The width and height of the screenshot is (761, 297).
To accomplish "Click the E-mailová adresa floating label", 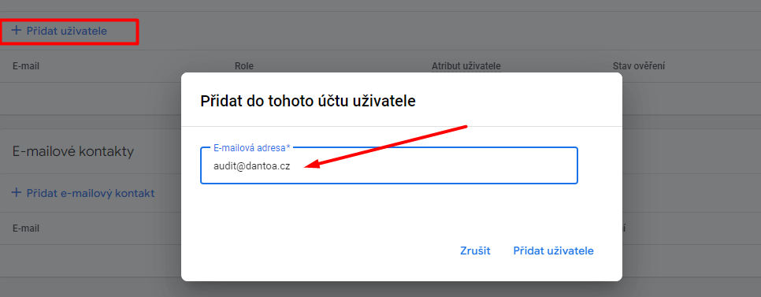I will point(252,146).
